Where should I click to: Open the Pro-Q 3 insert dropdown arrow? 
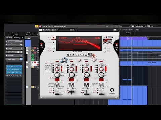click(21, 66)
